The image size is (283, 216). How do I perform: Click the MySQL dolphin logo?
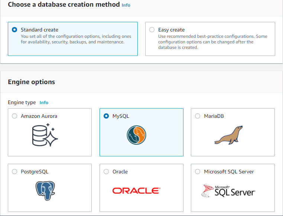pyautogui.click(x=136, y=135)
